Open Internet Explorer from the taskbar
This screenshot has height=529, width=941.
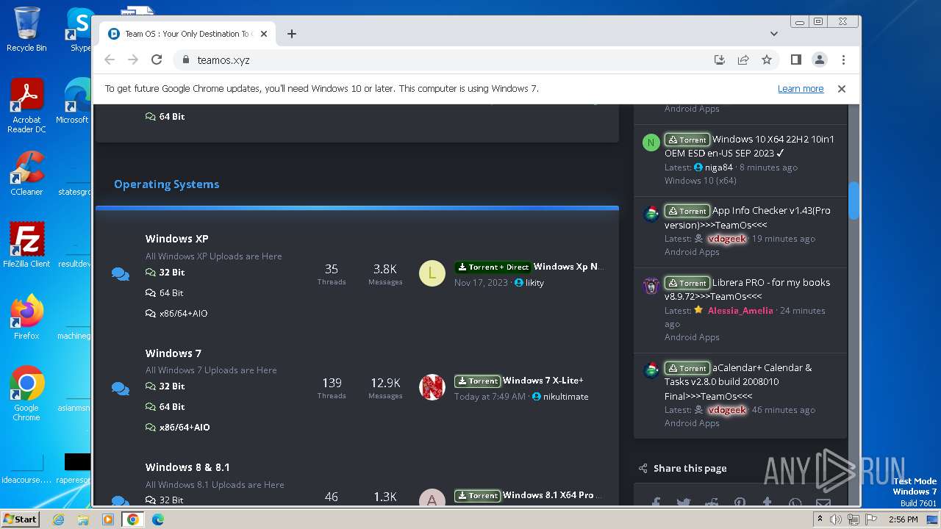pos(59,519)
